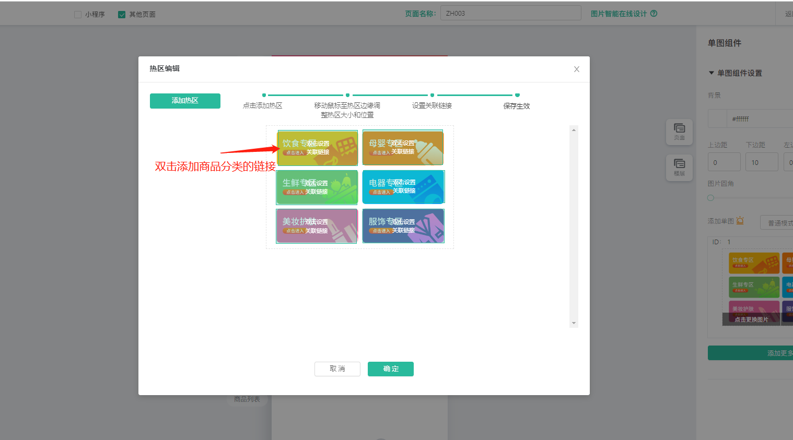The height and width of the screenshot is (440, 793).
Task: Select the 饮食专区 hotspot region
Action: 318,148
